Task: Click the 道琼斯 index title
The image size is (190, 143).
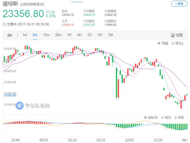Action: click(11, 4)
